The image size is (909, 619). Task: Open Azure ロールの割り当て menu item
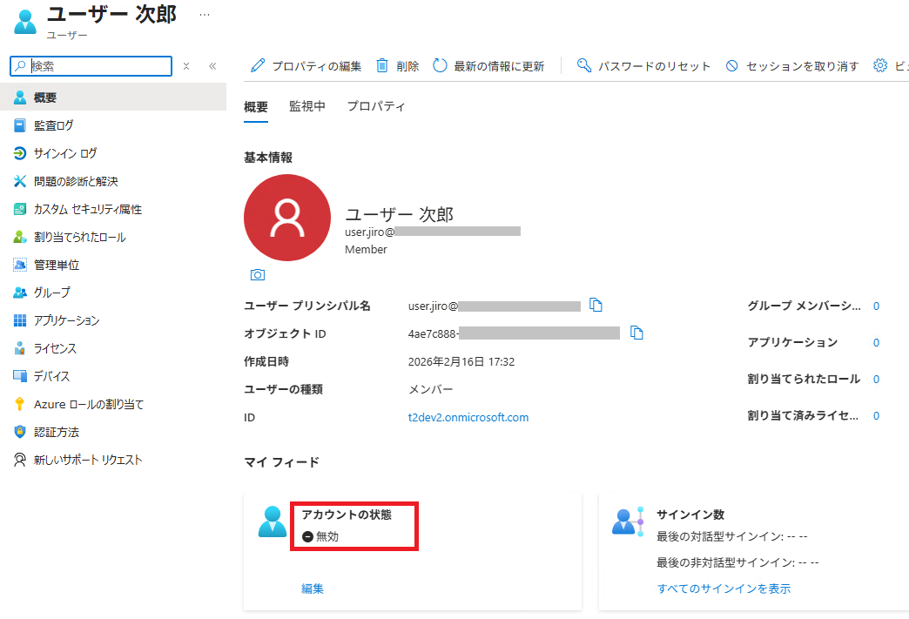tap(89, 404)
